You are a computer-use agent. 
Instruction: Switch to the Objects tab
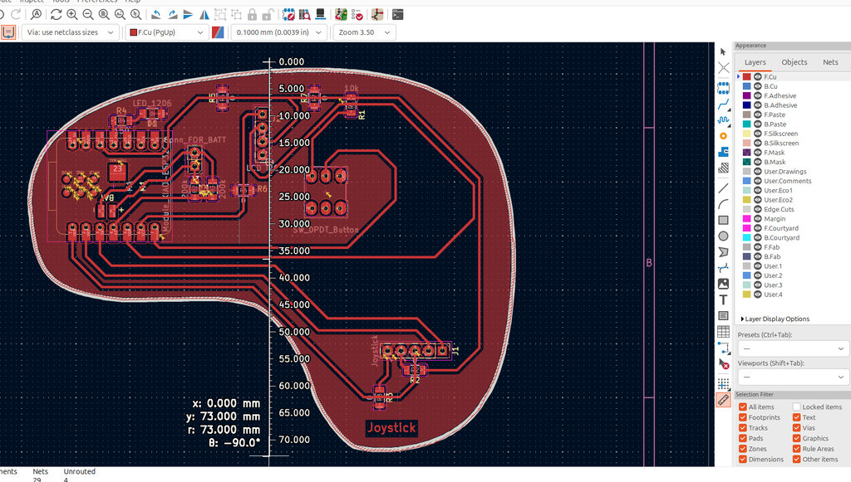794,62
